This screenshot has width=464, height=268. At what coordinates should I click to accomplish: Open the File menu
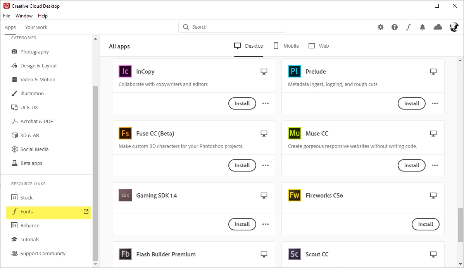click(x=7, y=15)
